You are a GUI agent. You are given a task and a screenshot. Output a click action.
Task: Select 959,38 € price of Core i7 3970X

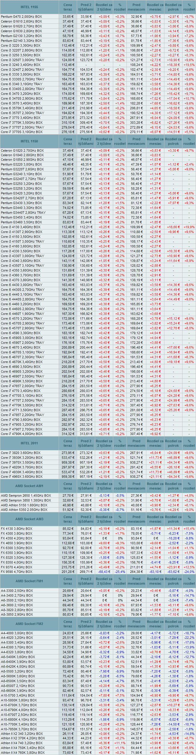coord(68,462)
